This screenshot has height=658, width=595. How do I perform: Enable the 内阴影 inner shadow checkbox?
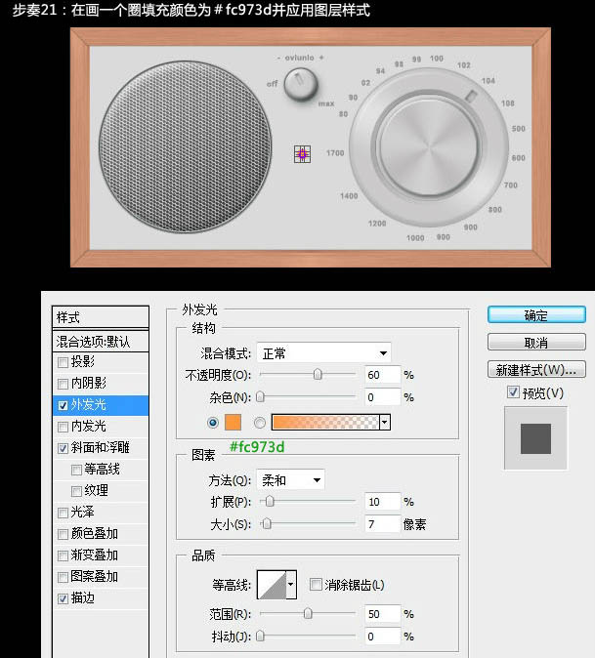tap(63, 384)
